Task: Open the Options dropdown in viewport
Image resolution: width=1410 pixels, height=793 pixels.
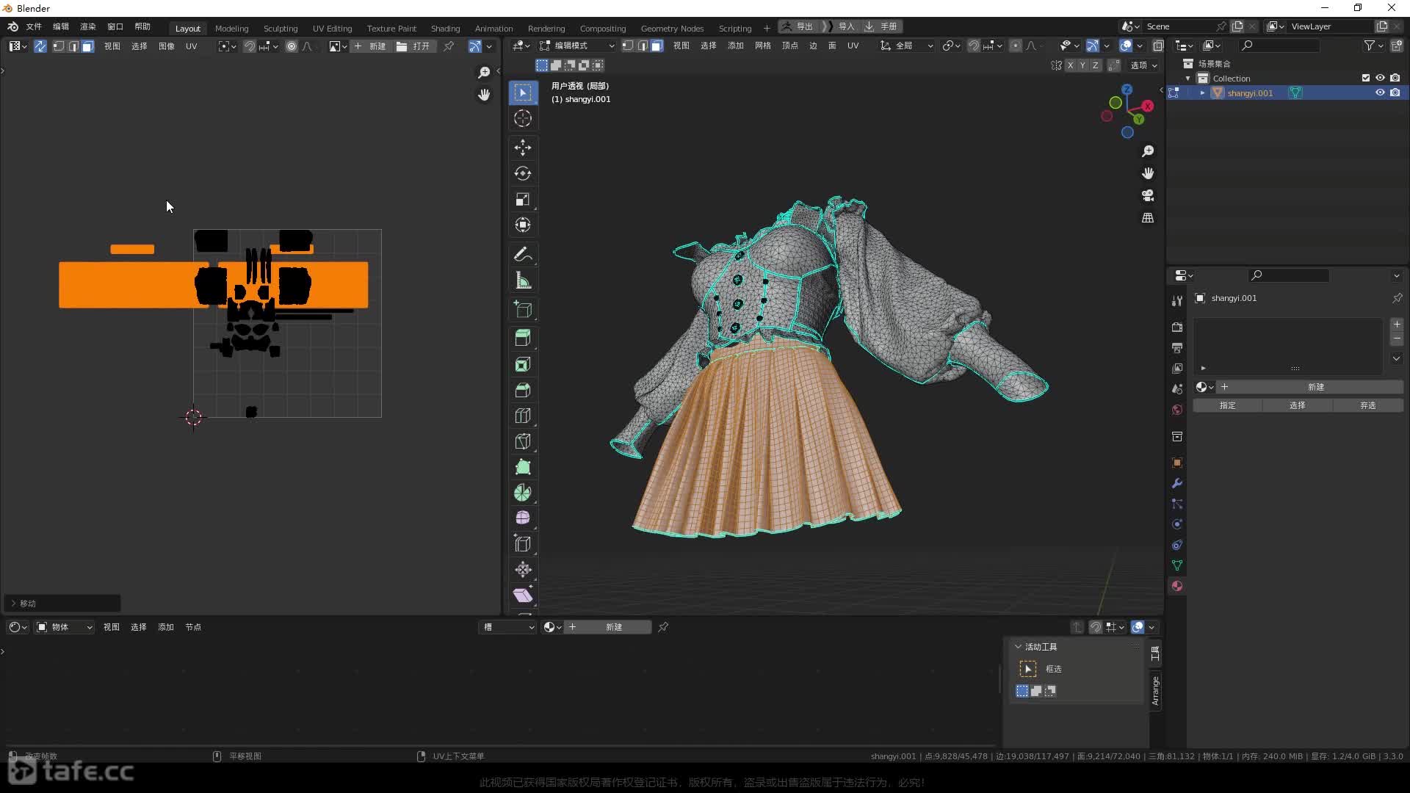Action: pos(1143,65)
